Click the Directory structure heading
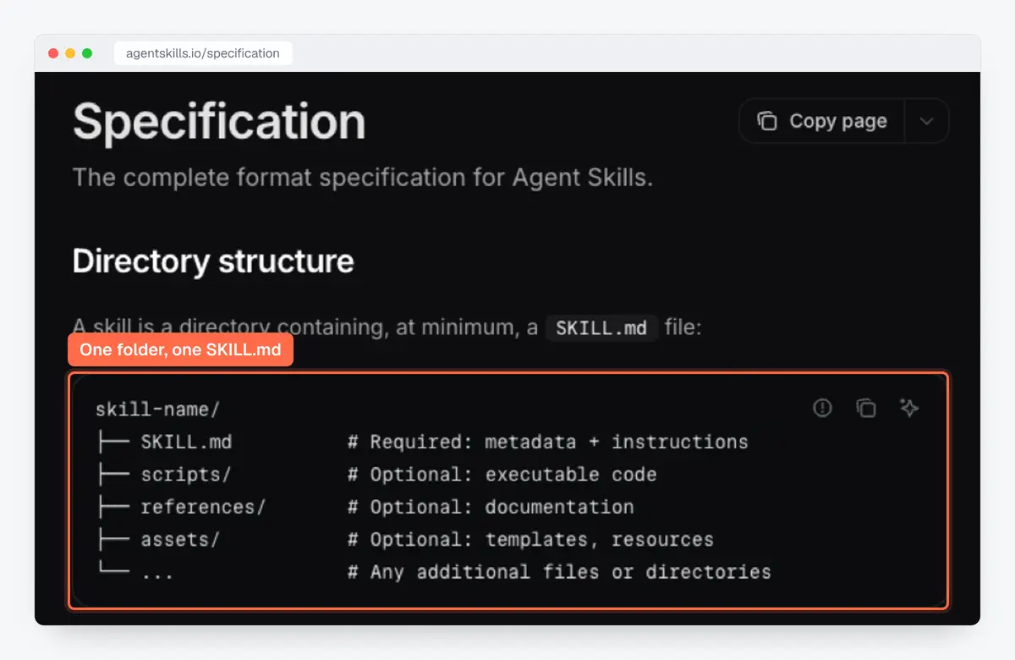Viewport: 1015px width, 660px height. tap(213, 261)
